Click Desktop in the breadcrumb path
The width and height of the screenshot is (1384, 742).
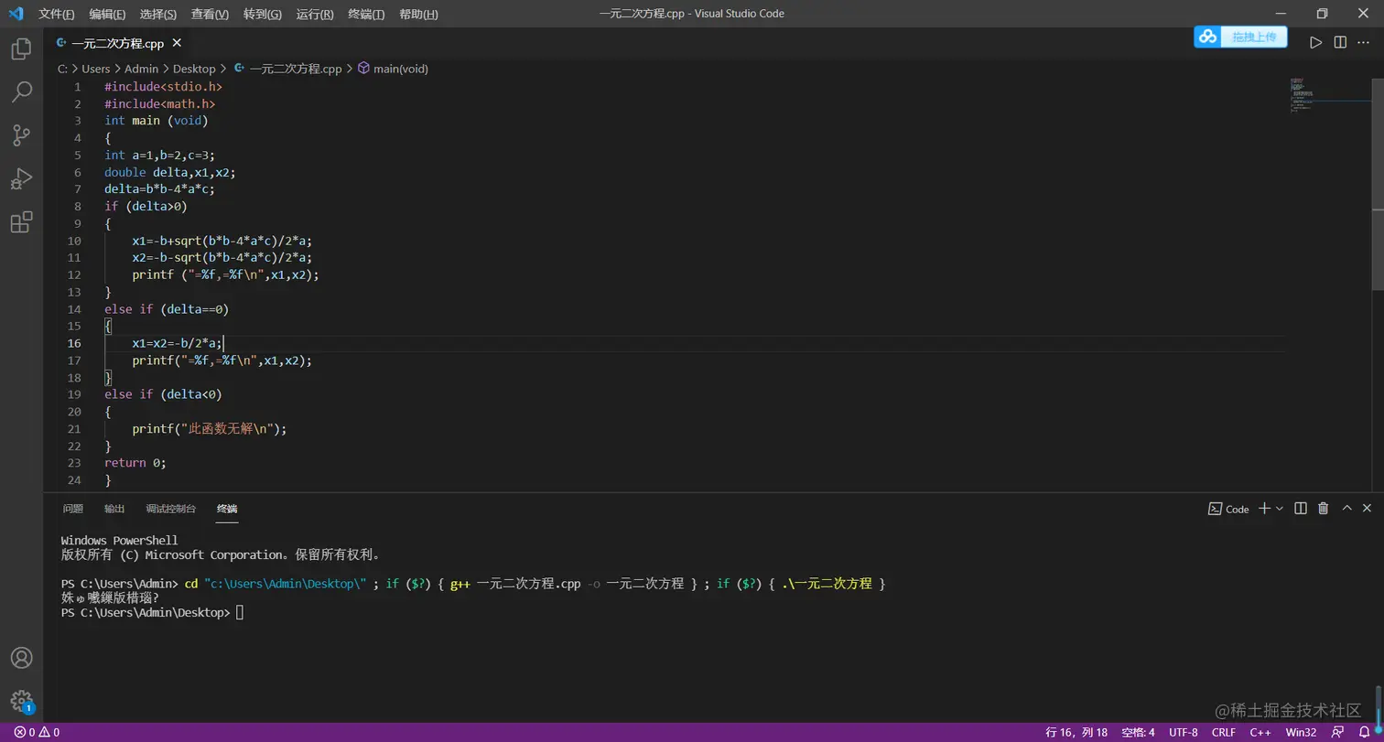click(x=194, y=69)
